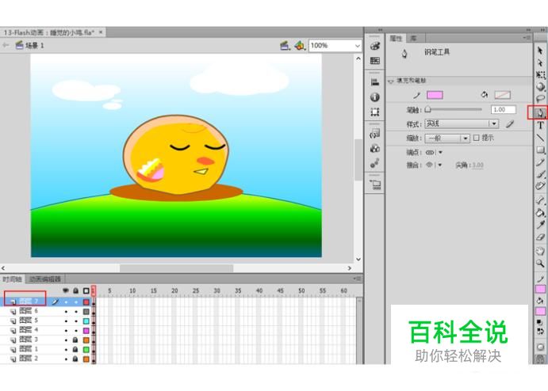Viewport: 548px width, 391px height.
Task: Select the Deco tool
Action: click(x=540, y=185)
